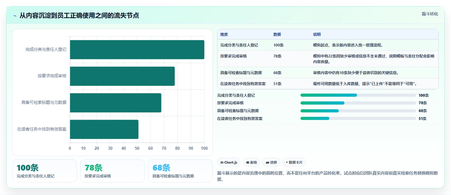Click the 维度 column header
This screenshot has width=451, height=195.
click(x=224, y=35)
